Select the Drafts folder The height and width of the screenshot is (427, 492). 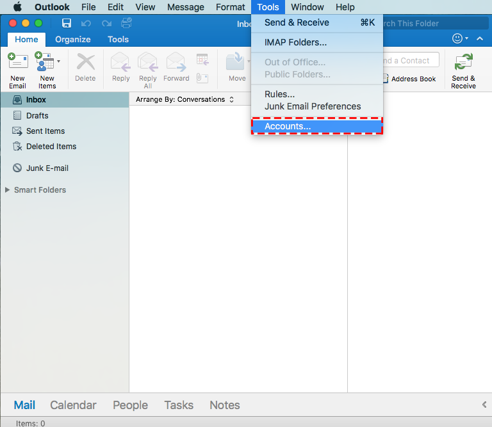(65, 116)
